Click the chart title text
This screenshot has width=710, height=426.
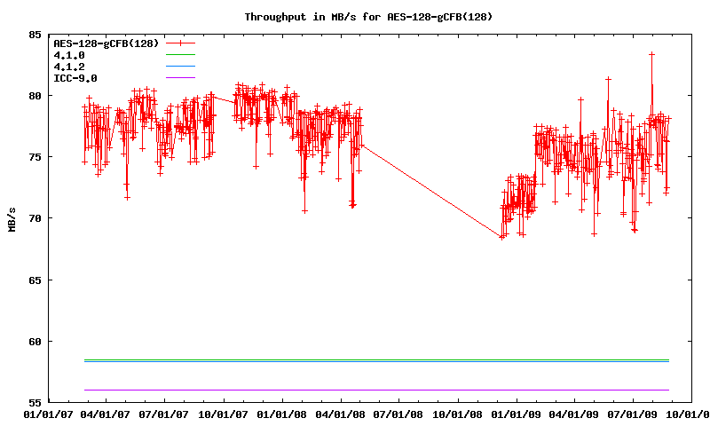(x=368, y=17)
